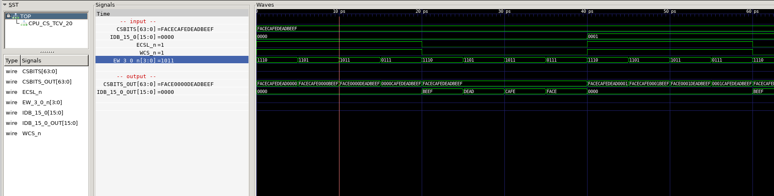This screenshot has height=196, width=774.
Task: Click the FACE0000DEADBEEF waveform segment
Action: click(x=360, y=84)
